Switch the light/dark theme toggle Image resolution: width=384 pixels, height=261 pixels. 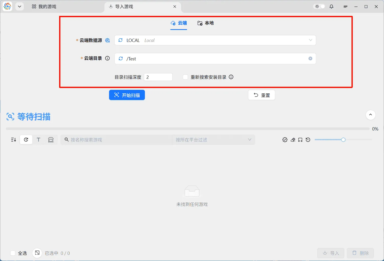pyautogui.click(x=319, y=6)
